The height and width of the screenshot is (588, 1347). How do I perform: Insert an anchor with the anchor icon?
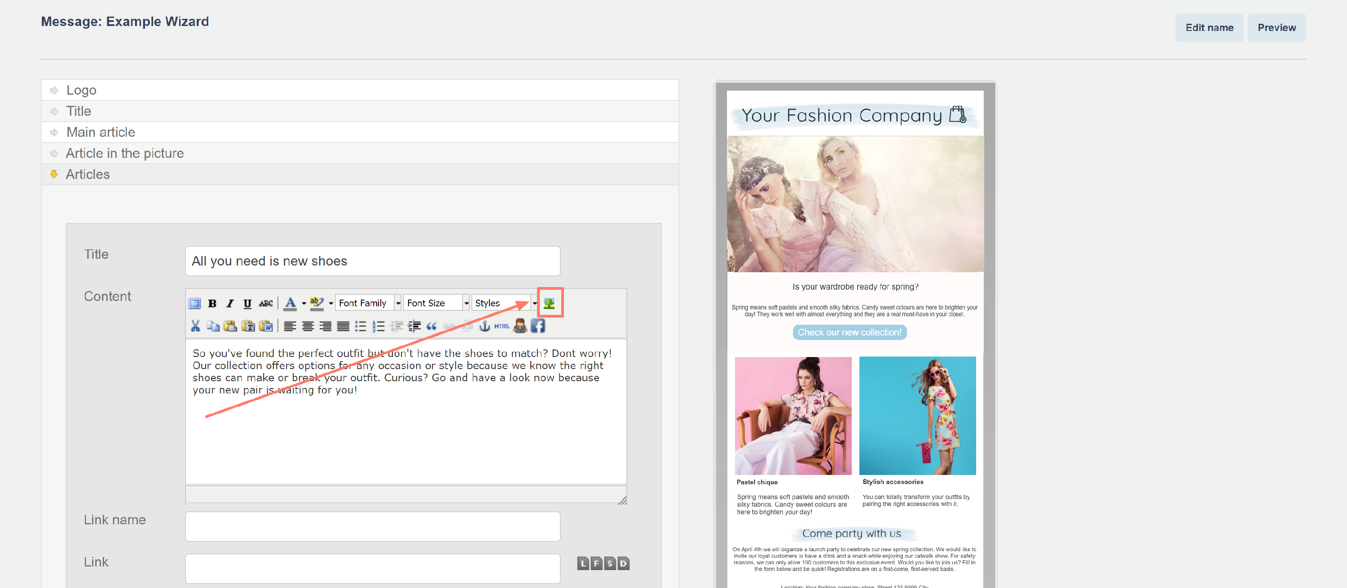click(484, 327)
